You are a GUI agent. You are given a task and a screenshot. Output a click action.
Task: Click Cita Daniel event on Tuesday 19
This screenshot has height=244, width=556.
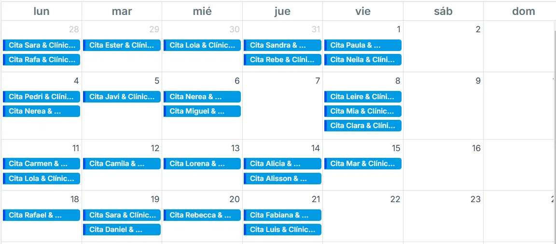tap(122, 230)
